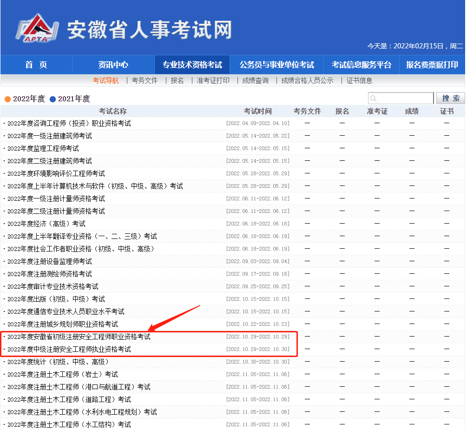Open 2022年度一级注册建筑师考试 link
This screenshot has width=467, height=430.
click(50, 136)
